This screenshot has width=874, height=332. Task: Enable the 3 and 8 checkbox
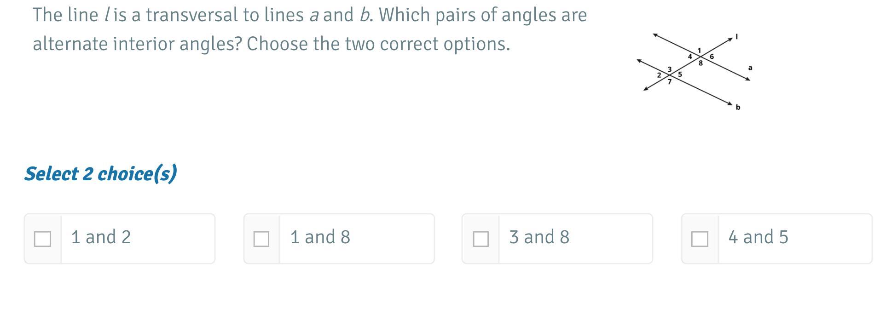pos(480,239)
